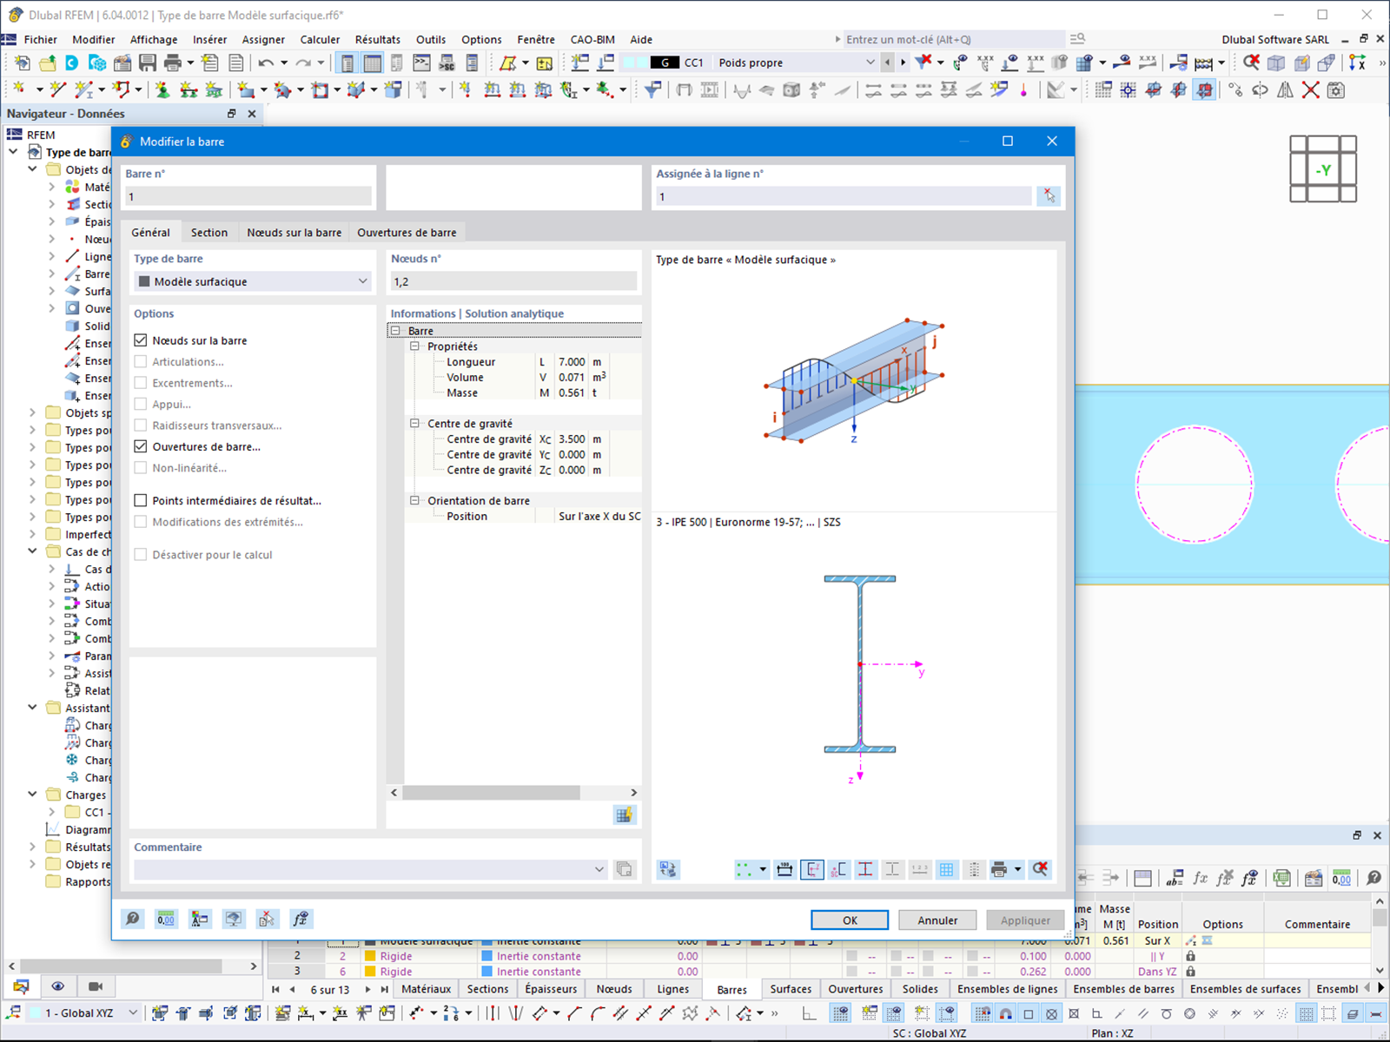The height and width of the screenshot is (1042, 1390).
Task: Click the black G color swatch for CC1
Action: click(665, 63)
